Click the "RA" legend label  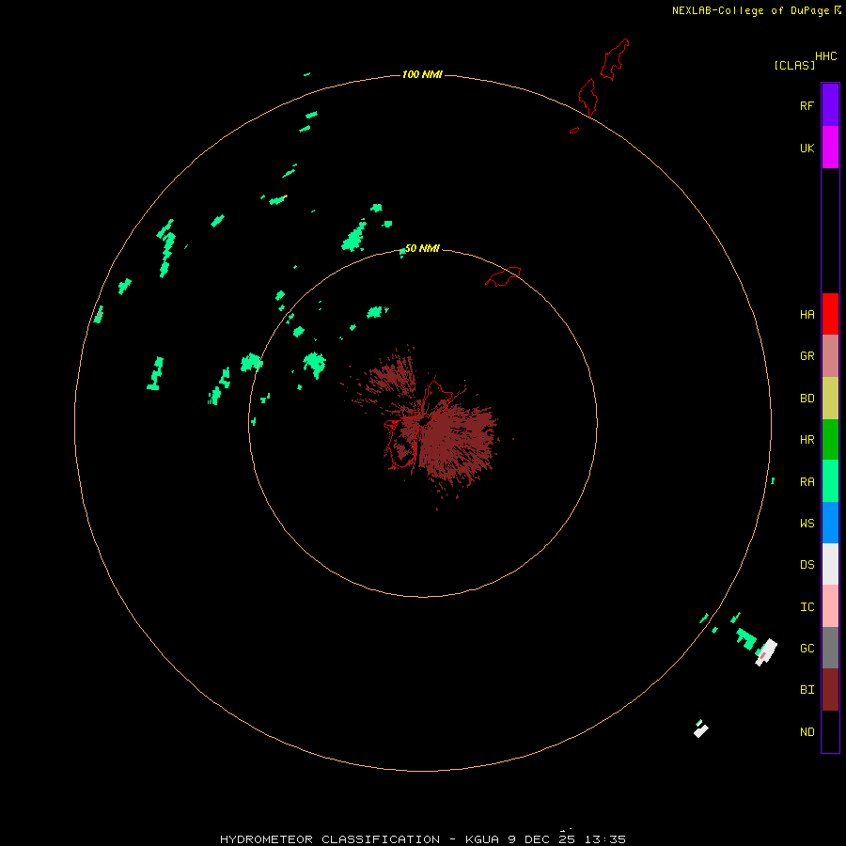tap(807, 482)
